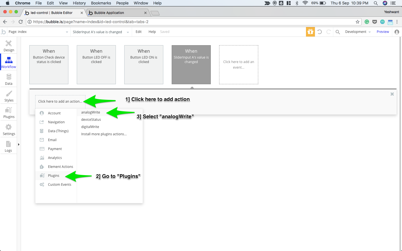Close the actions panel with the X

tap(392, 94)
